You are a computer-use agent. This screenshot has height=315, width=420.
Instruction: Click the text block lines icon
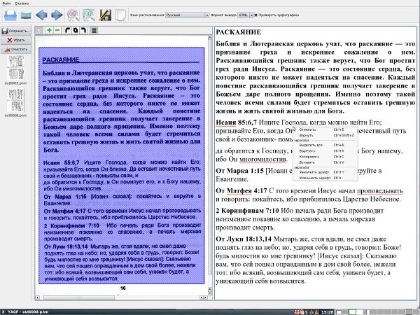94,30
